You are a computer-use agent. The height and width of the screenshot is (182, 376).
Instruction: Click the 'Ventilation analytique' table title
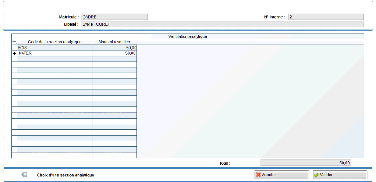point(188,36)
